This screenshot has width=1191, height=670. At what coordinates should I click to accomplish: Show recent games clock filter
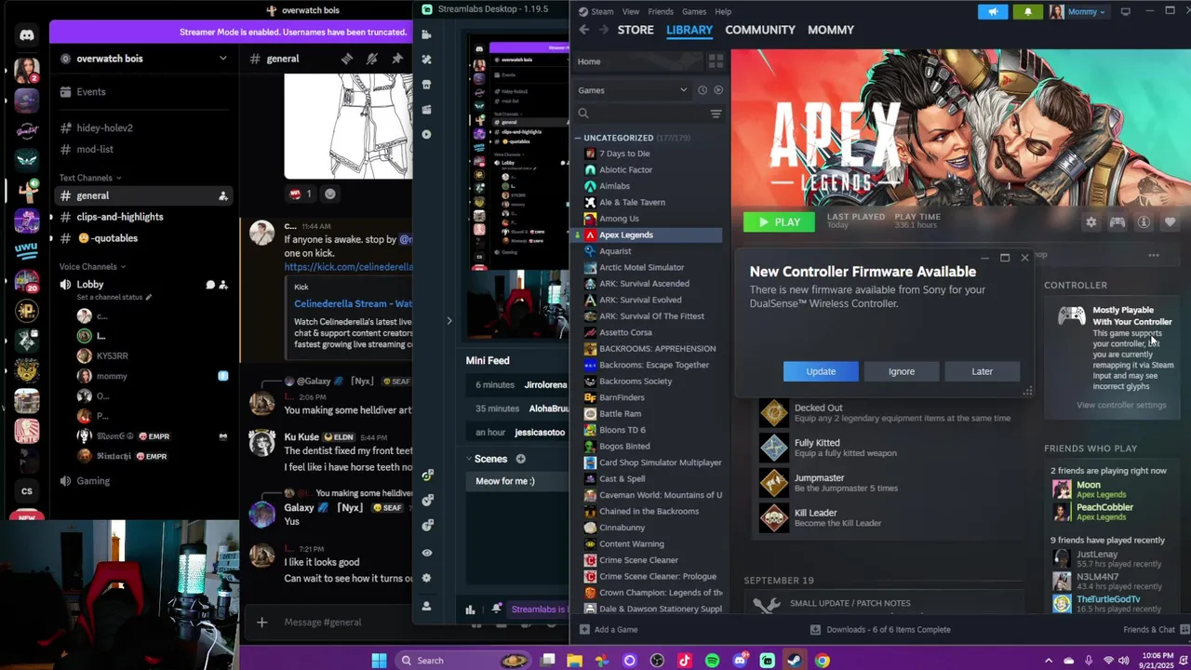(x=703, y=90)
